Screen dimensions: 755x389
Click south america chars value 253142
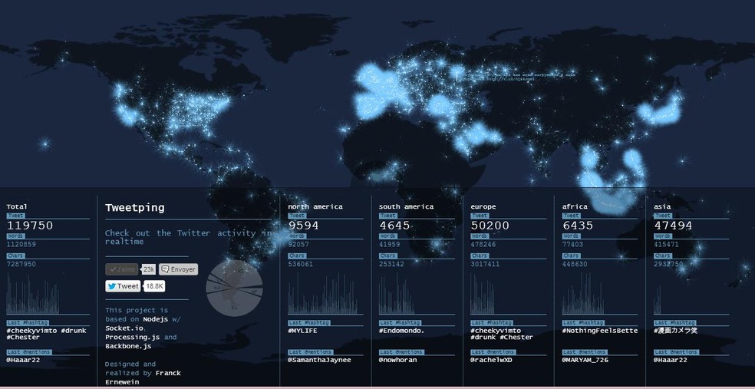391,264
